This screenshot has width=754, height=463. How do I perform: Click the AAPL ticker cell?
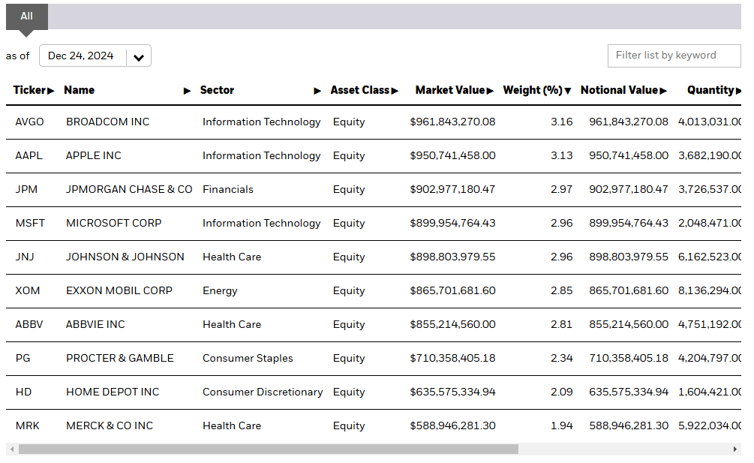tap(29, 156)
